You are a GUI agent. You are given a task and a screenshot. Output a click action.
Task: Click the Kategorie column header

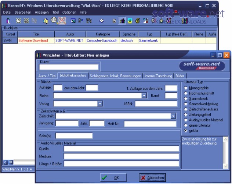(103, 34)
